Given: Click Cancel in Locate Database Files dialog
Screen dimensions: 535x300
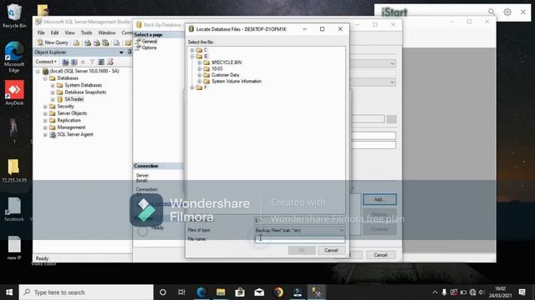Looking at the screenshot, I should [331, 250].
